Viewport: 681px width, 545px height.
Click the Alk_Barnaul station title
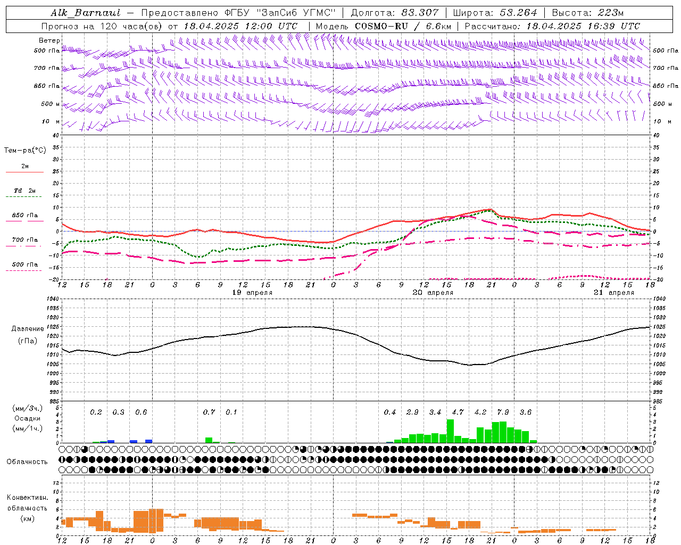(x=85, y=13)
